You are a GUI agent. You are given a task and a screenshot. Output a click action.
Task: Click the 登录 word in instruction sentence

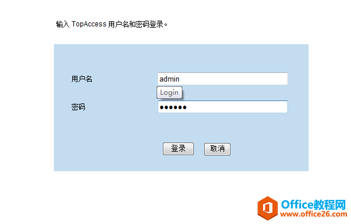pyautogui.click(x=156, y=24)
